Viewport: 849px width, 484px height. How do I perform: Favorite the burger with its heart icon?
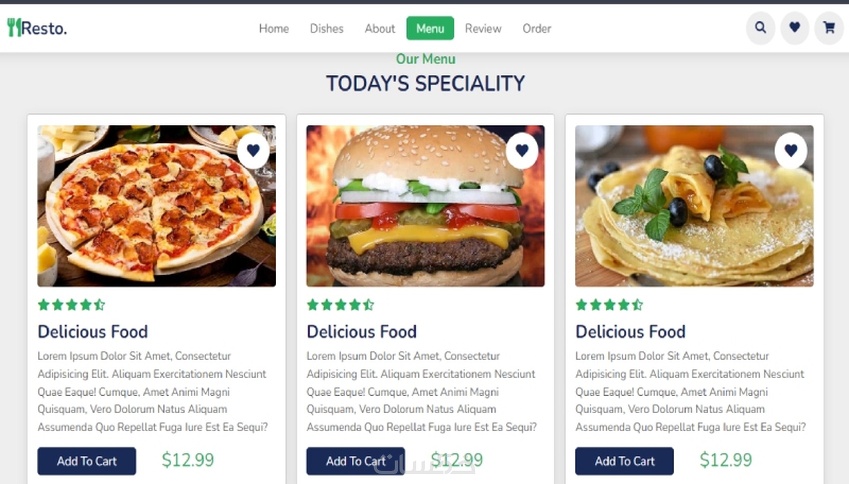[522, 150]
